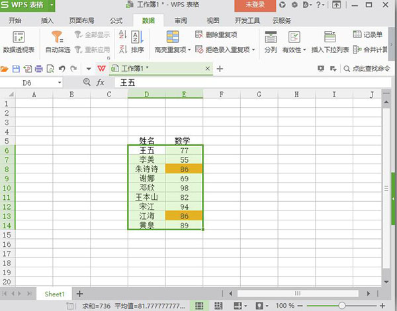
Task: Click the zoom in plus button
Action: (382, 306)
